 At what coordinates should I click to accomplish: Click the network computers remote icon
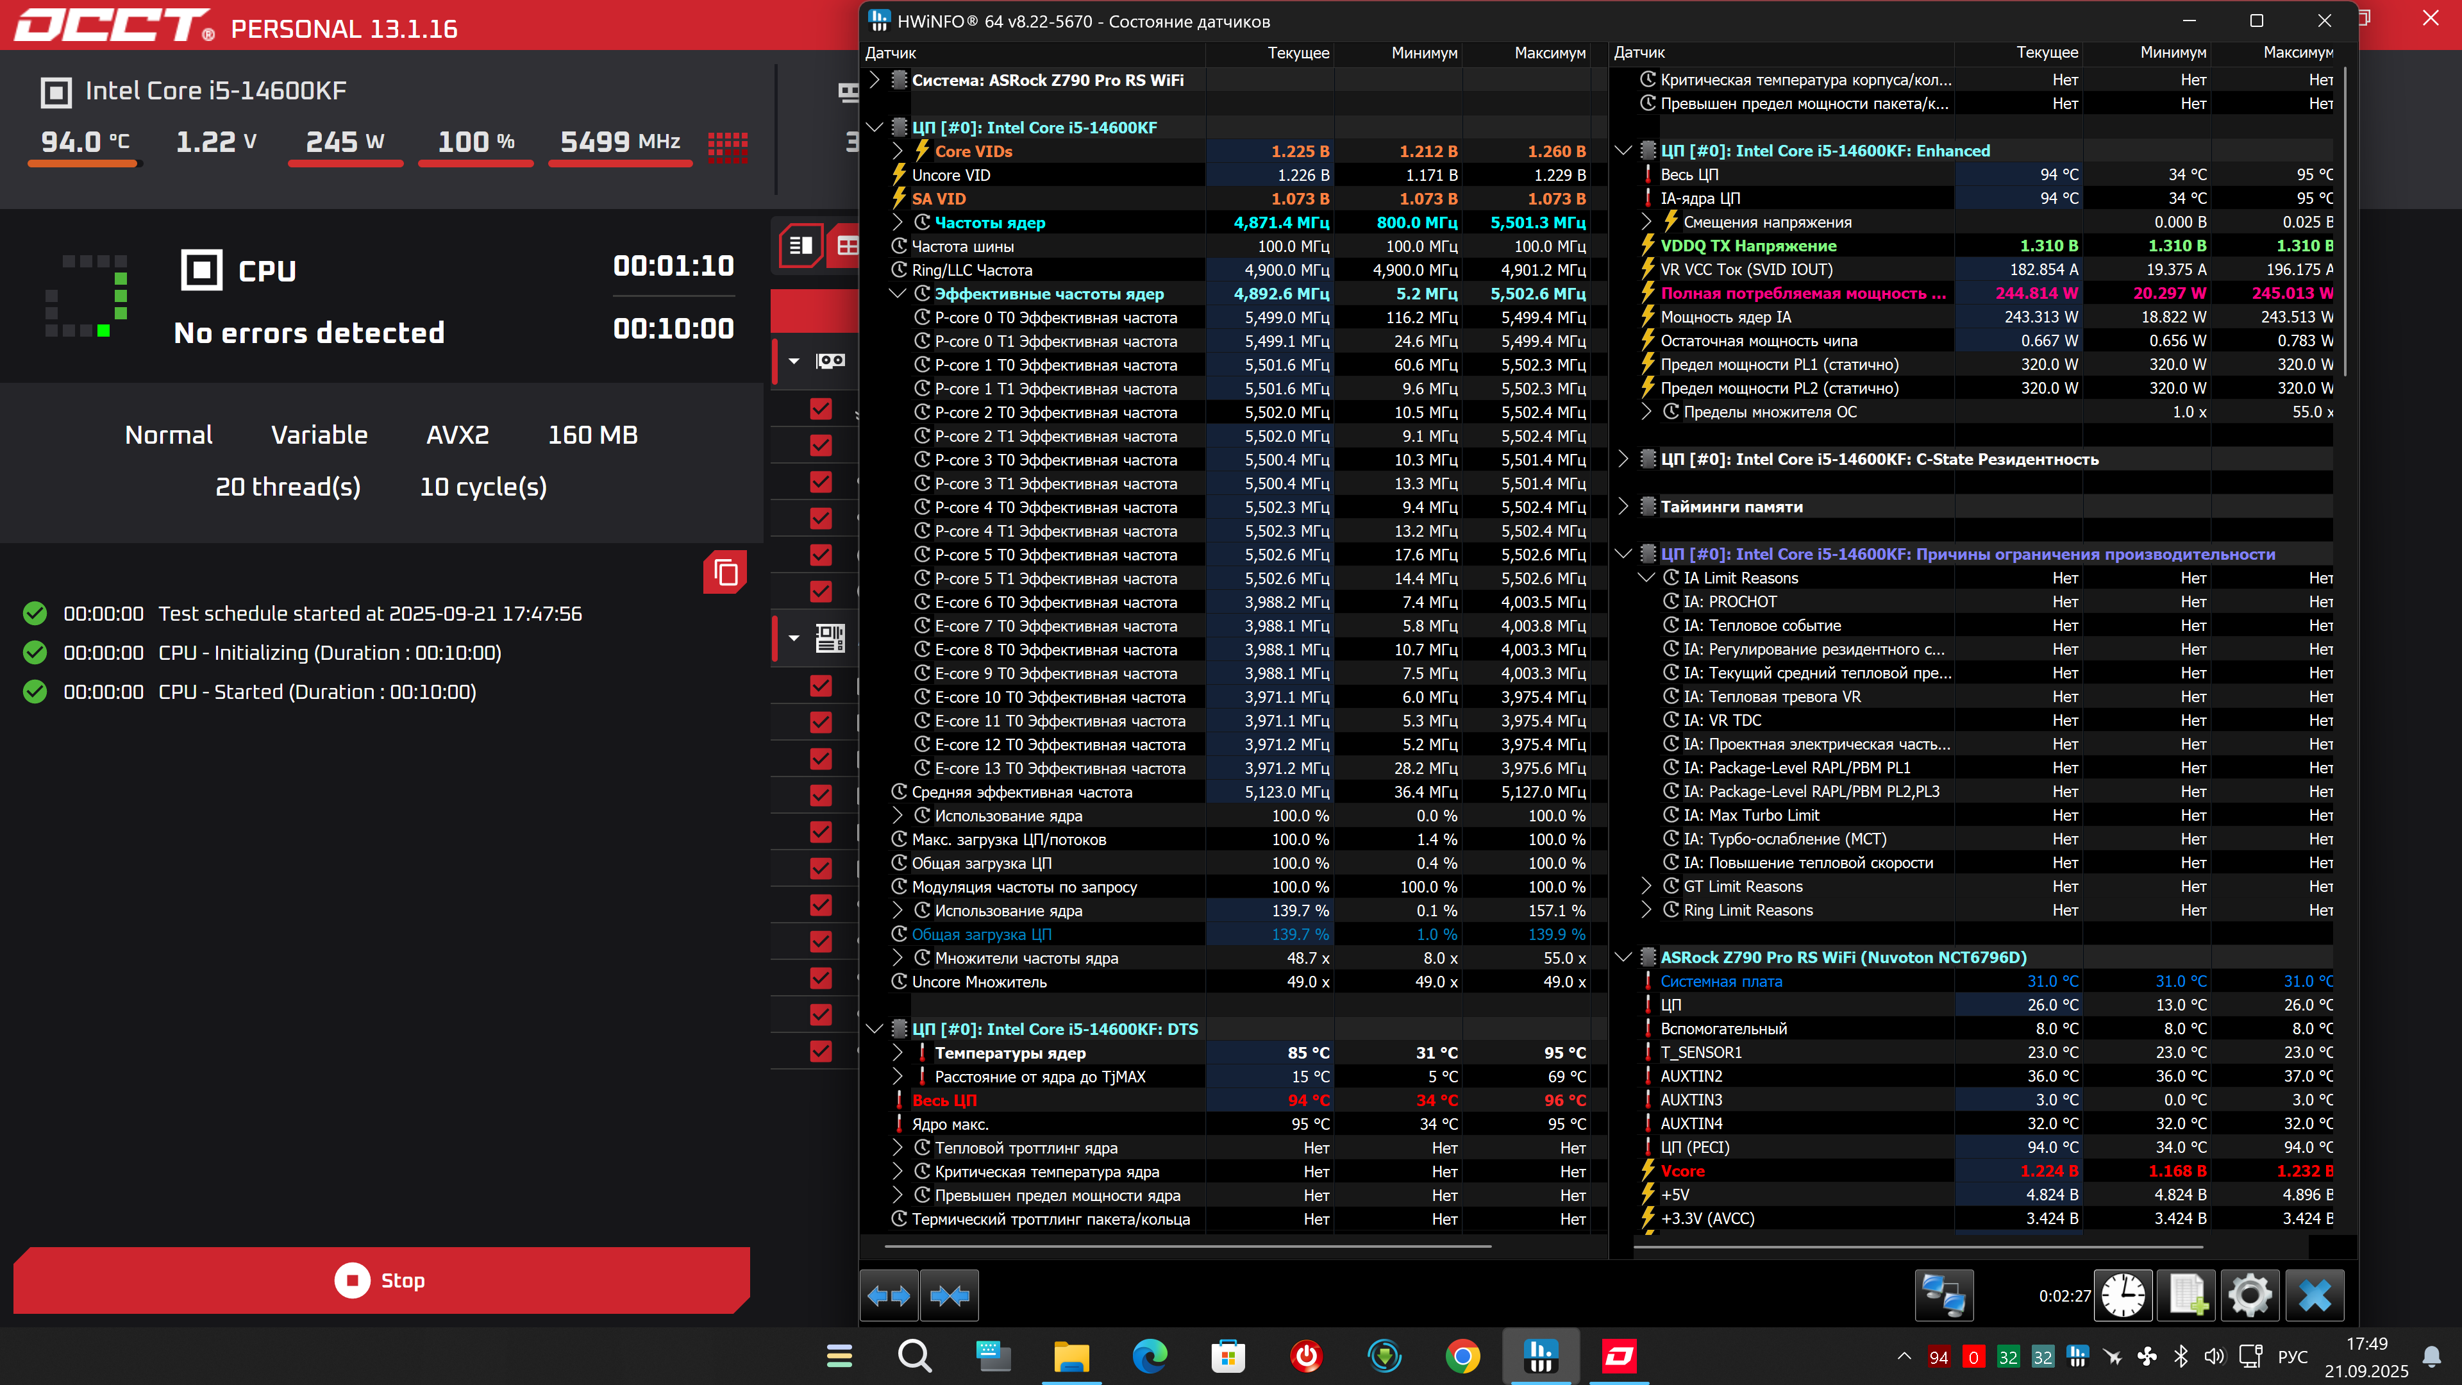(1944, 1296)
